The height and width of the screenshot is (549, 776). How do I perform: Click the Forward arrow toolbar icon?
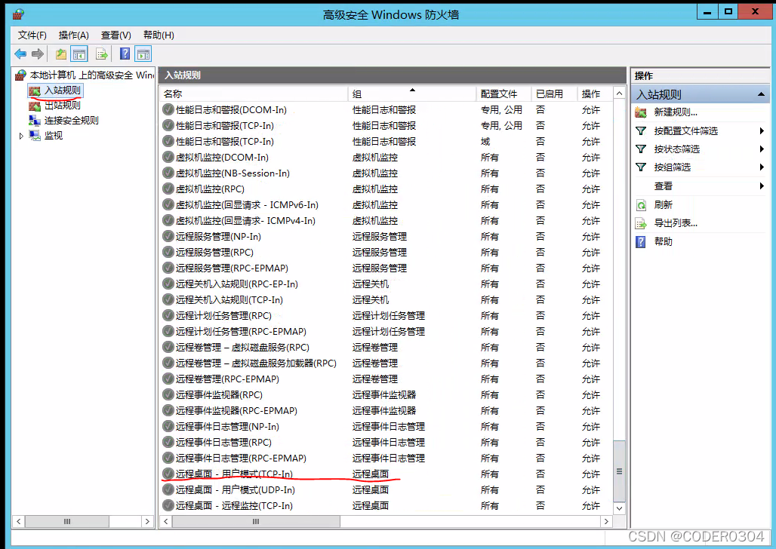click(x=38, y=54)
